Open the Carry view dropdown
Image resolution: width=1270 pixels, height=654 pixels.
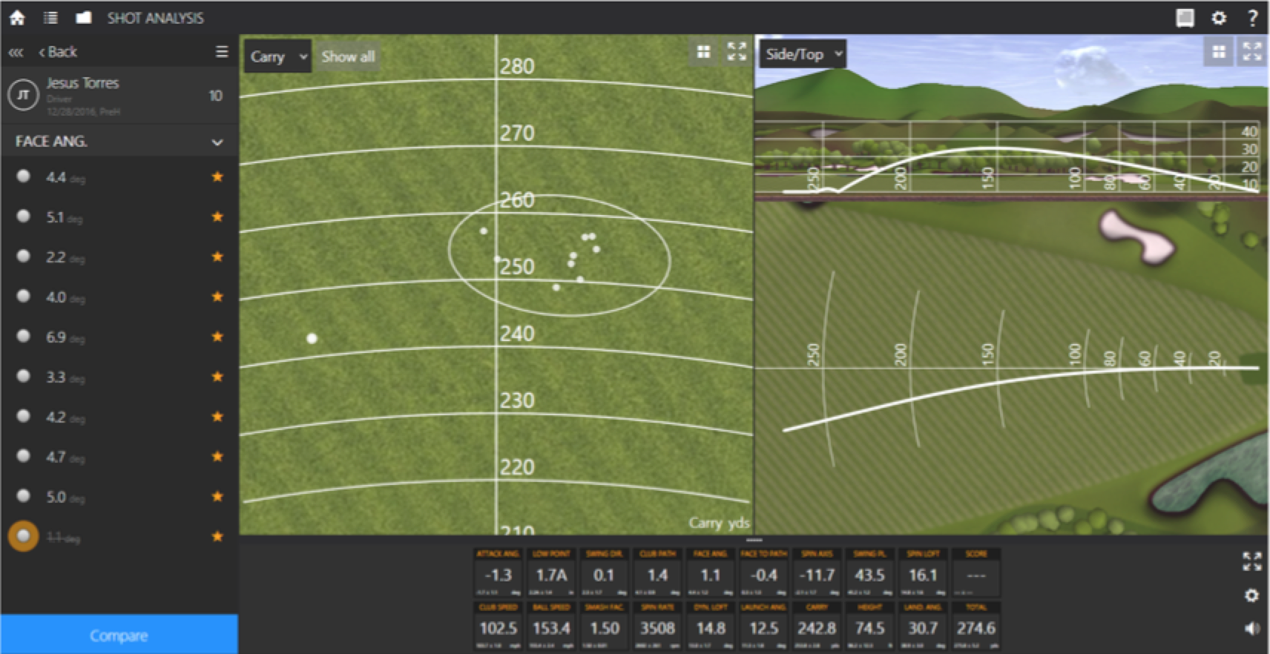pos(277,56)
